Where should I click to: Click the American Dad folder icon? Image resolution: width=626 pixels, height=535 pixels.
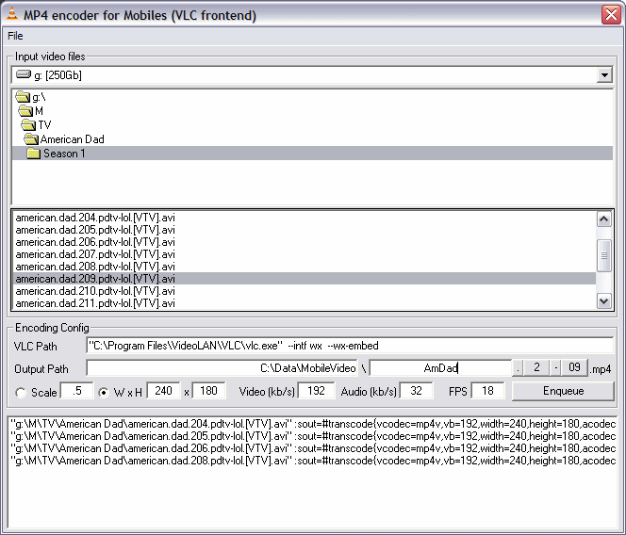[31, 139]
